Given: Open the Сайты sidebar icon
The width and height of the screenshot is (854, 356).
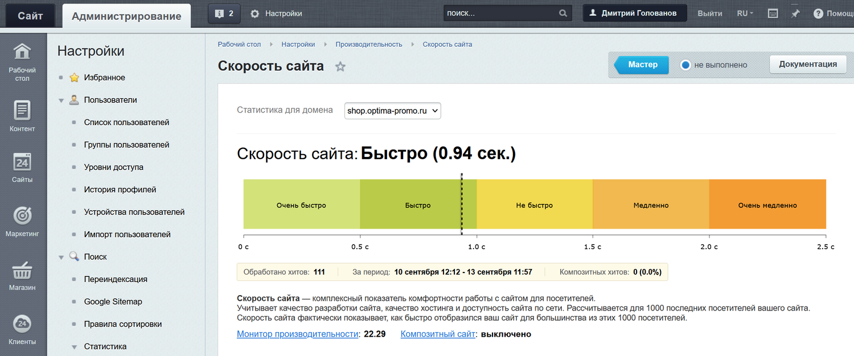Looking at the screenshot, I should (x=22, y=162).
